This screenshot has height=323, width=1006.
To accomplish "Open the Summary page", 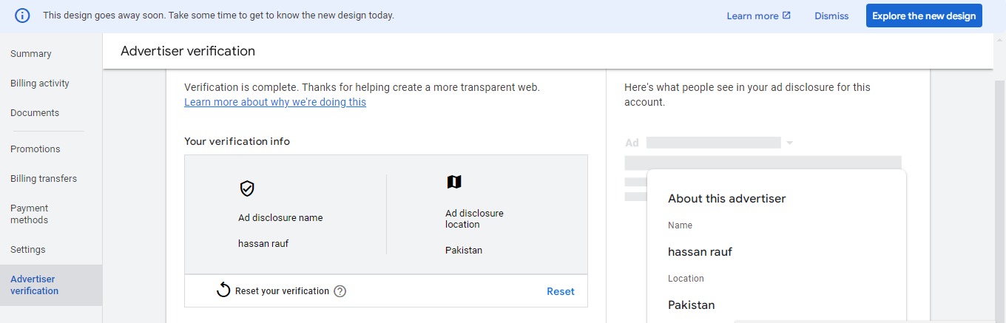I will point(31,54).
